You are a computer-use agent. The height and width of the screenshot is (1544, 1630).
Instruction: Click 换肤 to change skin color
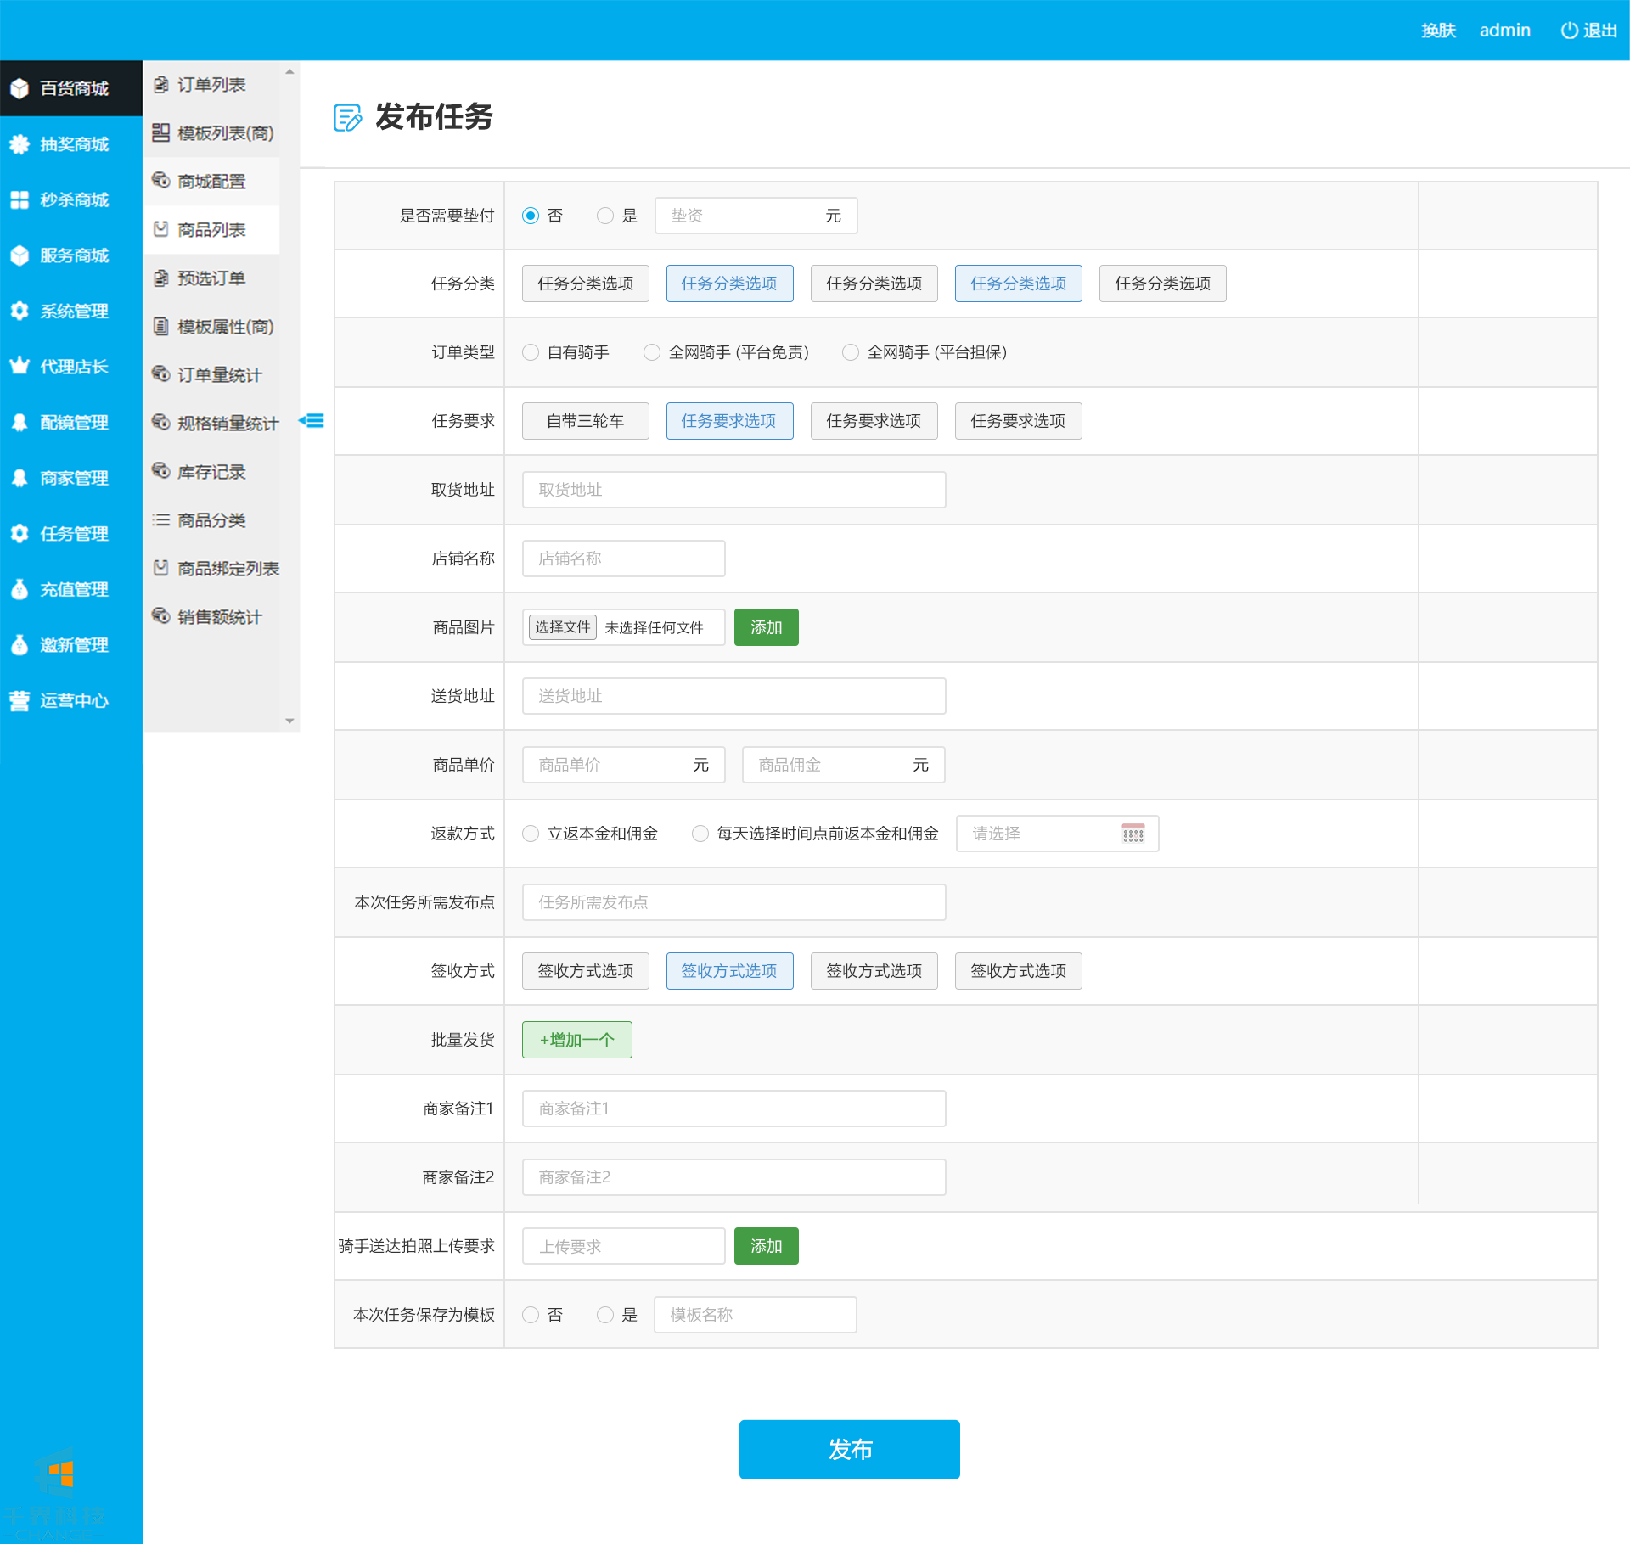click(1438, 31)
